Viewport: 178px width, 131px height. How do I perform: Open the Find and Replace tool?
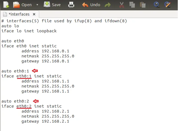167,5
